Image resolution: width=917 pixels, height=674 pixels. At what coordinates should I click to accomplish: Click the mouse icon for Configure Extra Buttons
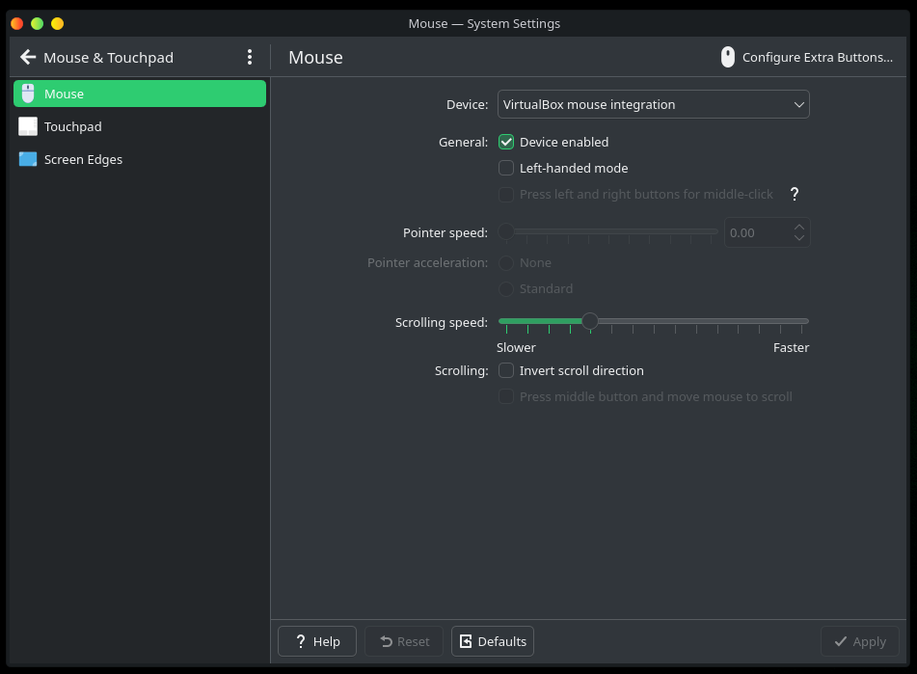click(728, 58)
